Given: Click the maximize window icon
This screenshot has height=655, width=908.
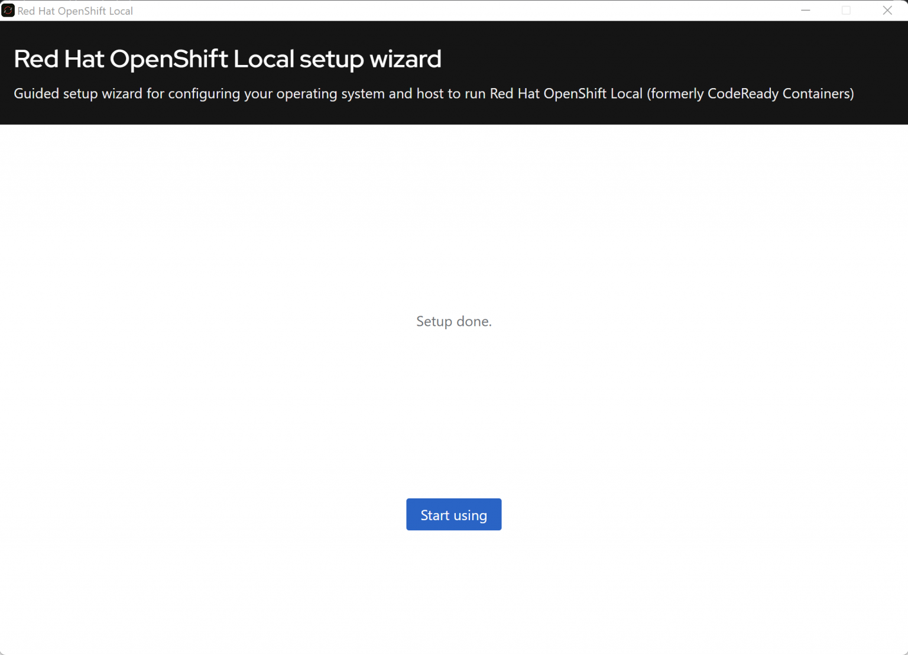Looking at the screenshot, I should [846, 11].
